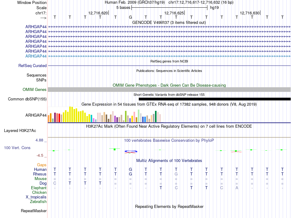Select the Zebrafish alignment row label

click(x=38, y=202)
